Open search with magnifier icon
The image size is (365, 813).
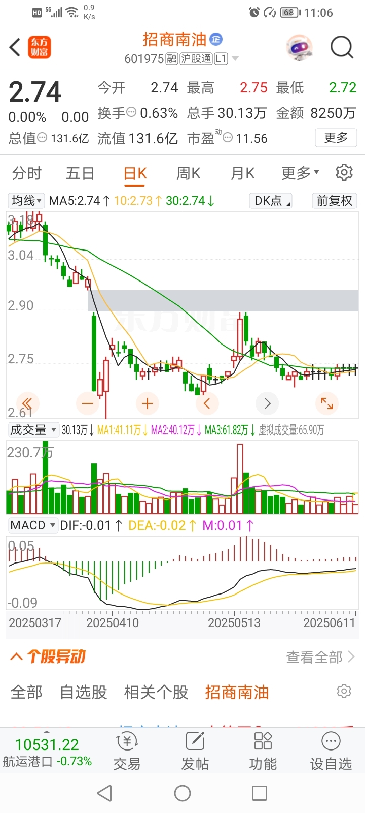(342, 47)
